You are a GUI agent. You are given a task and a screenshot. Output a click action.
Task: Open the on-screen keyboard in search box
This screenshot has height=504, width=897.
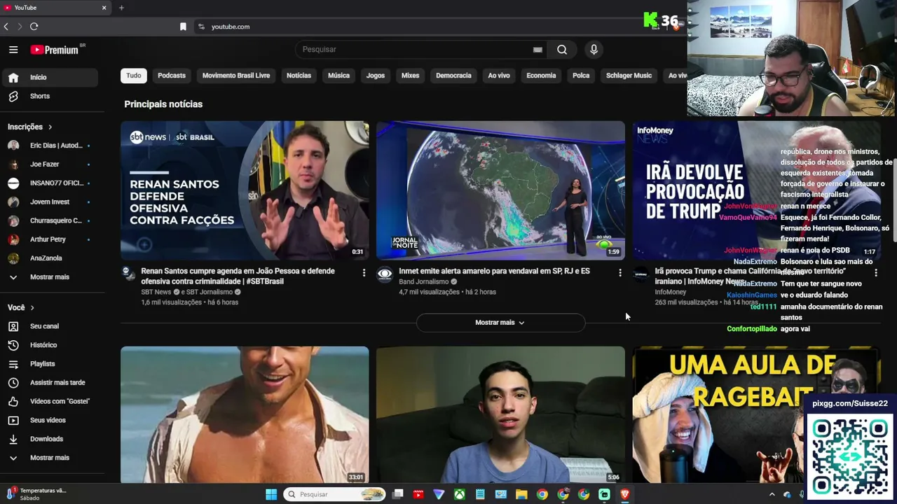tap(537, 50)
